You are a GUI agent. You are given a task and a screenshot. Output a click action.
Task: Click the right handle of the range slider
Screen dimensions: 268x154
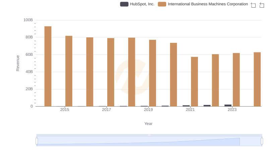tap(262, 141)
